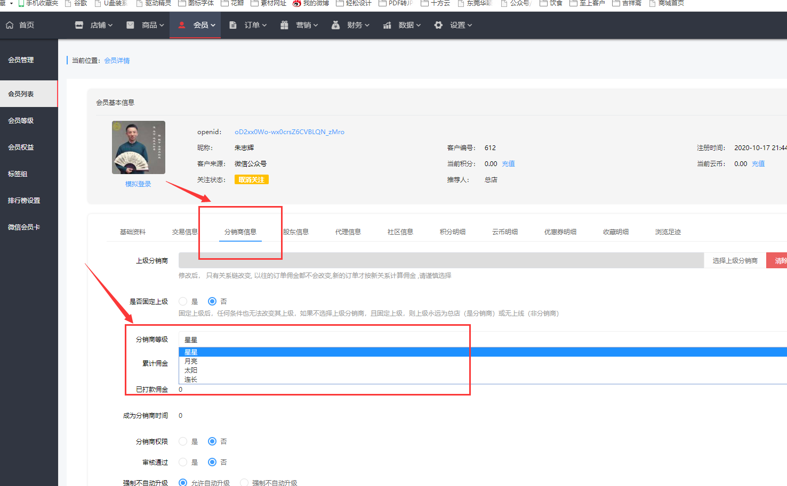The image size is (787, 486).
Task: Set 分销商权限 to 是
Action: pos(183,441)
